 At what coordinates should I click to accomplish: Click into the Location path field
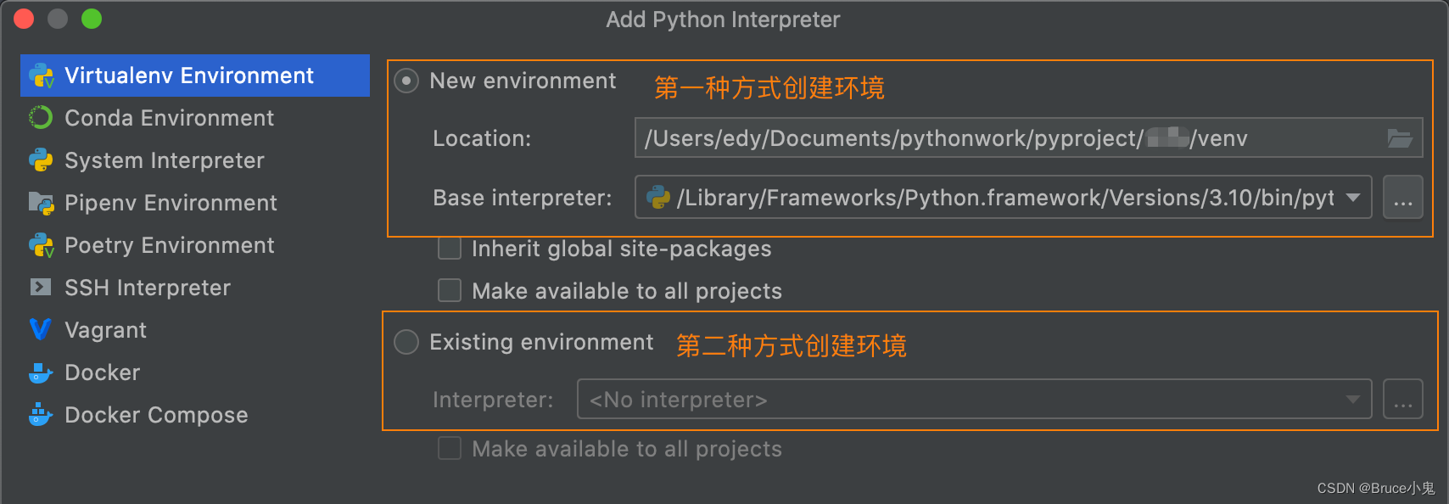click(1028, 137)
